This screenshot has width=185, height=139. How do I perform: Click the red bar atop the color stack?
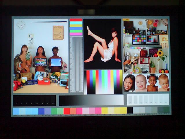tap(76, 20)
